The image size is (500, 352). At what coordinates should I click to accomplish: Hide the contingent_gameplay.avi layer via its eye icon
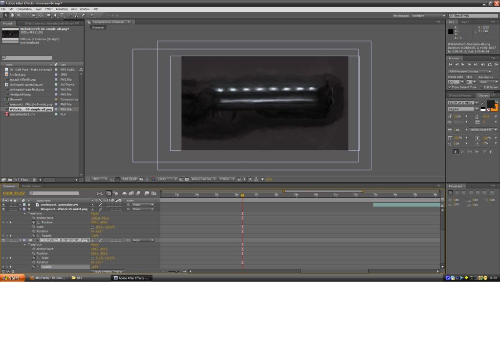click(x=3, y=205)
